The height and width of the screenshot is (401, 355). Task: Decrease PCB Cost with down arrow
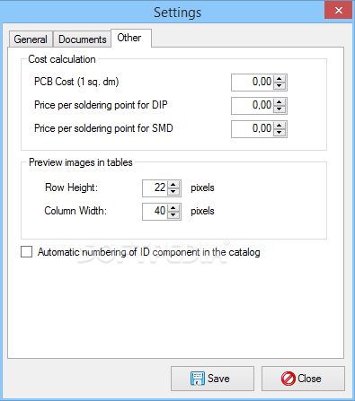[280, 86]
